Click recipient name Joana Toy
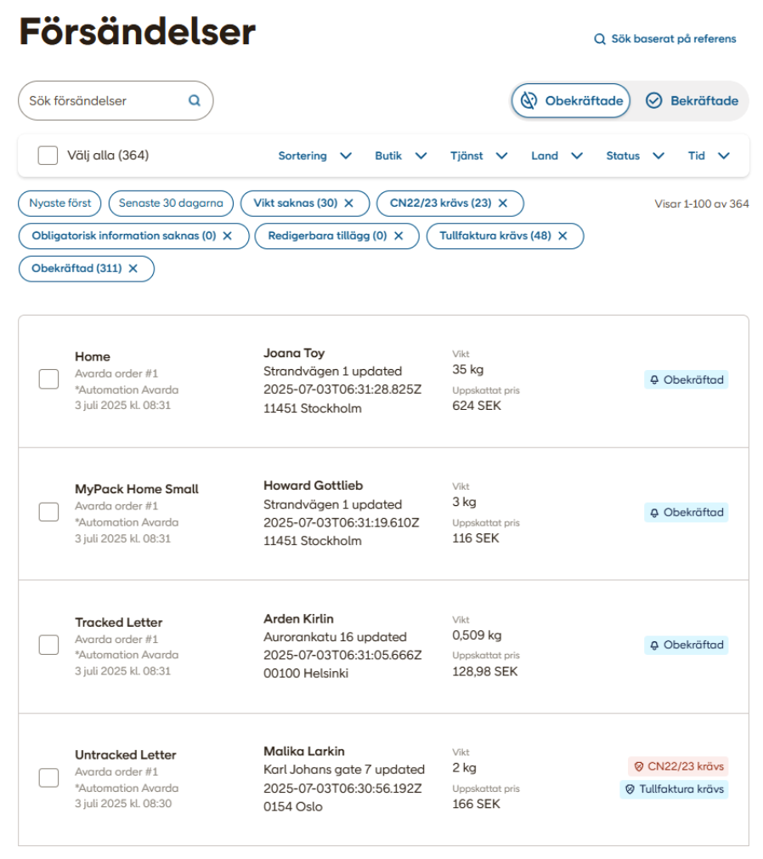The width and height of the screenshot is (763, 859). [294, 353]
